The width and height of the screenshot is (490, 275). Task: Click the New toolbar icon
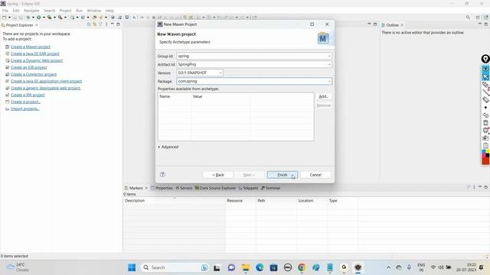click(x=5, y=18)
